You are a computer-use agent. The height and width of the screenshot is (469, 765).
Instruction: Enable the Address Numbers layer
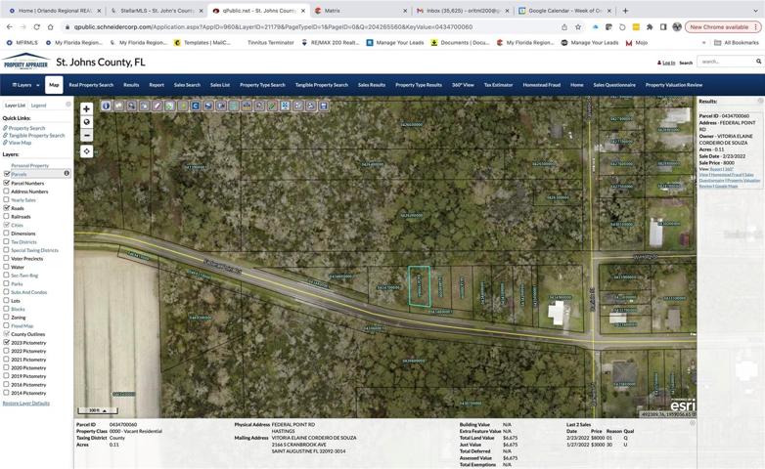(6, 192)
